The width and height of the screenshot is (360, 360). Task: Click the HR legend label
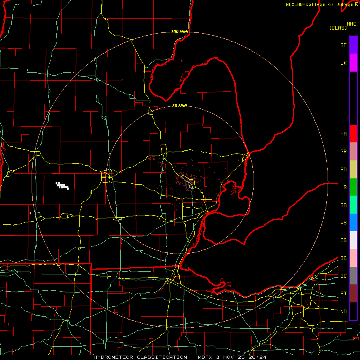(x=343, y=187)
